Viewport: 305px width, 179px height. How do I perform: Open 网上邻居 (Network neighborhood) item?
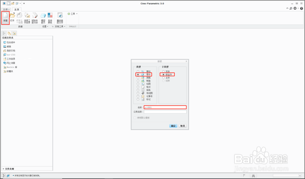click(x=9, y=63)
